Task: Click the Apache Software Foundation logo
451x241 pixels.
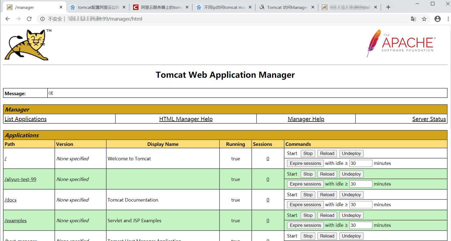Action: tap(401, 43)
